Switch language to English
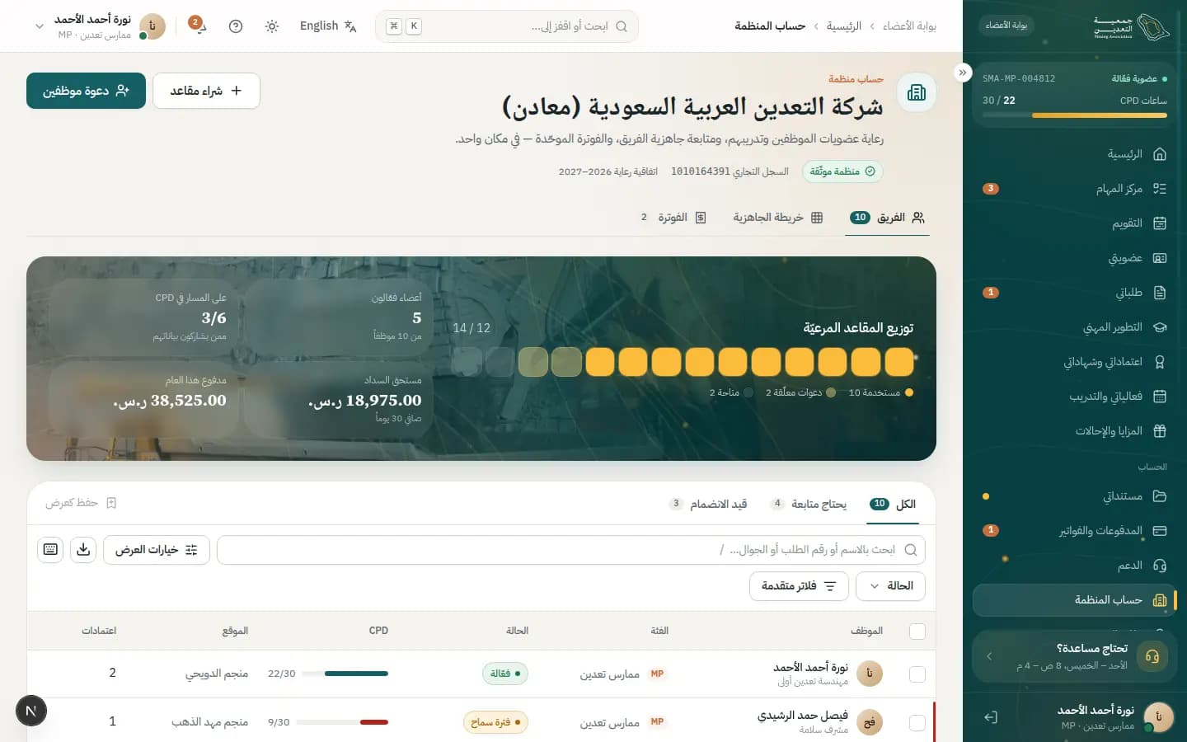The height and width of the screenshot is (742, 1187). pos(328,26)
